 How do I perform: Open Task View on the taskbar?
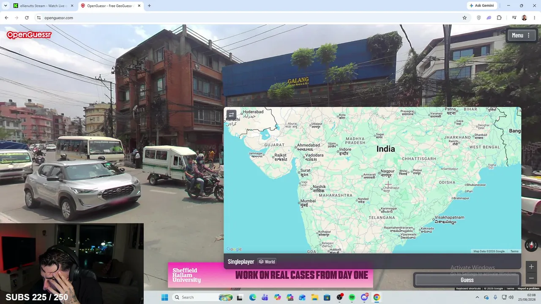coord(240,297)
